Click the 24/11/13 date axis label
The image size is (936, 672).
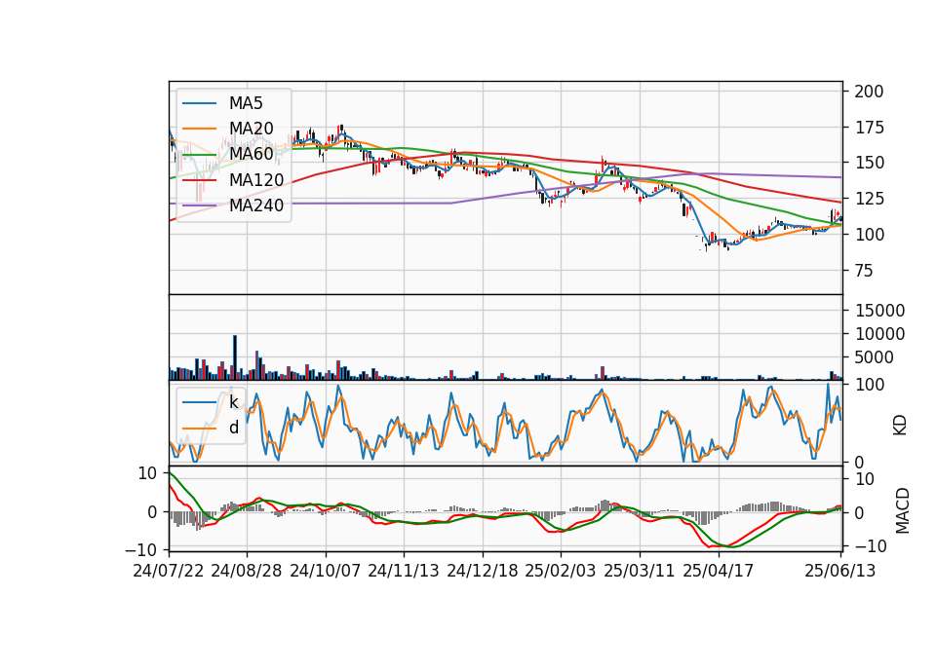pos(404,571)
